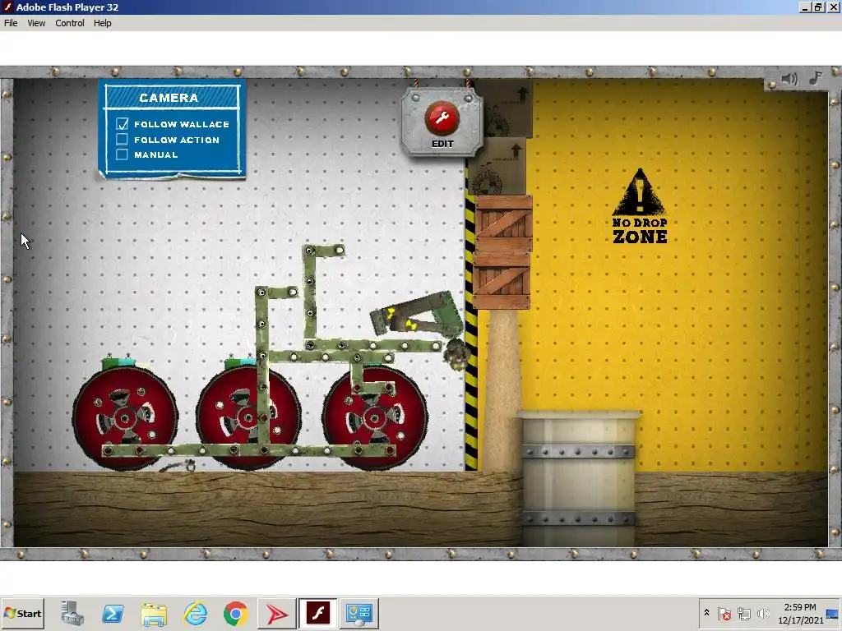The image size is (842, 631).
Task: Click the upper wooden crate
Action: (503, 223)
